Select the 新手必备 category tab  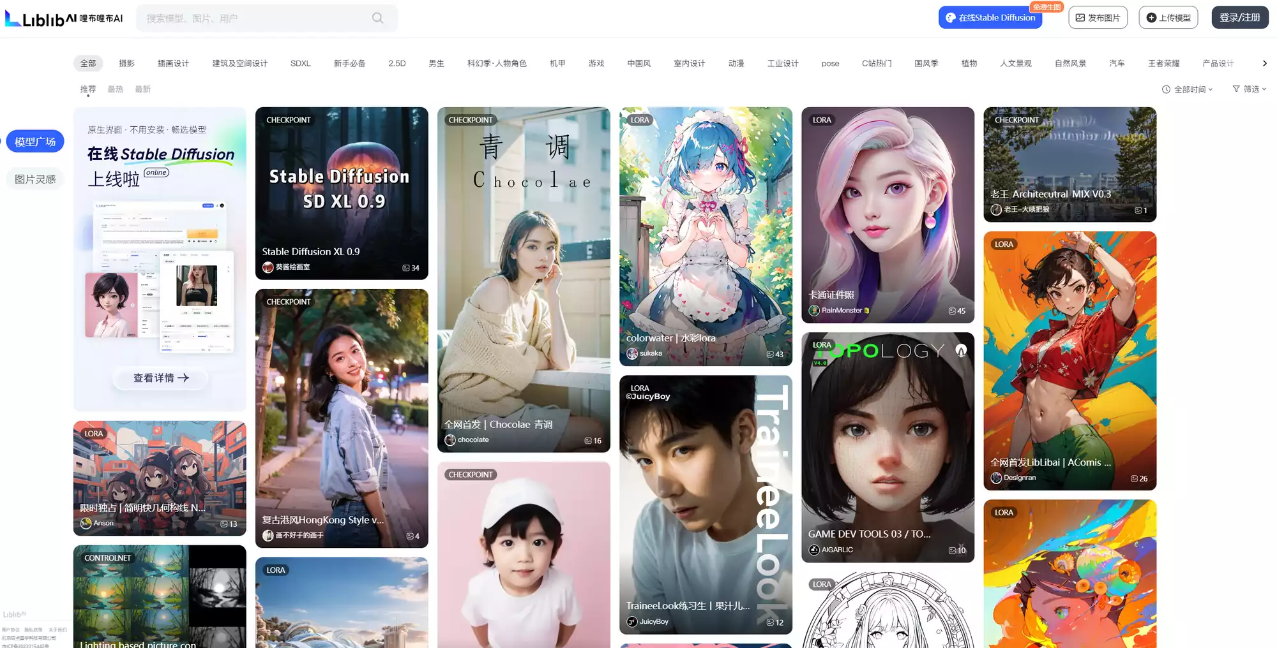349,63
